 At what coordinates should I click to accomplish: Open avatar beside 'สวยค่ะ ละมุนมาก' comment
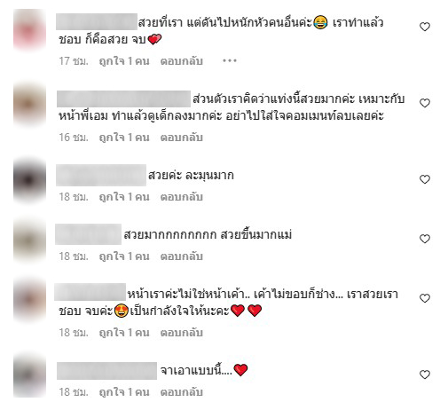[29, 180]
